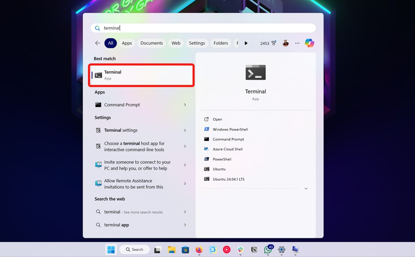Expand the Terminal settings chevron
Screen dimensions: 415x257
pyautogui.click(x=185, y=130)
